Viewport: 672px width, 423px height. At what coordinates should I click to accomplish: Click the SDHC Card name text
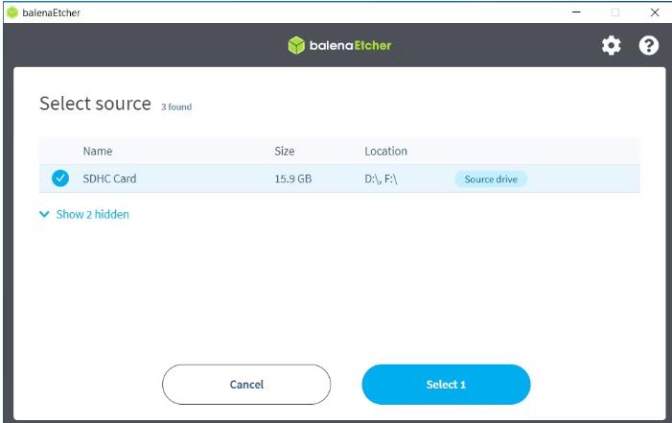109,178
